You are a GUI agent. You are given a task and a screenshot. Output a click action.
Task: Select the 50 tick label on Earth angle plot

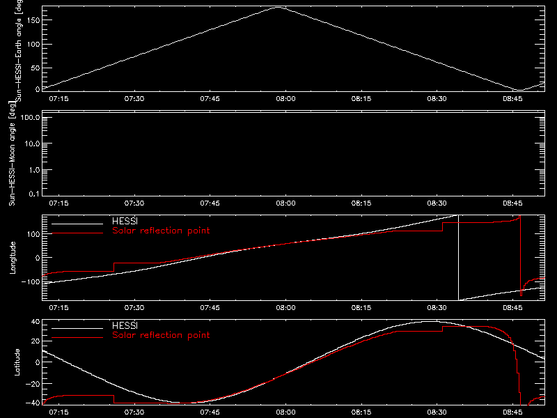pos(36,68)
